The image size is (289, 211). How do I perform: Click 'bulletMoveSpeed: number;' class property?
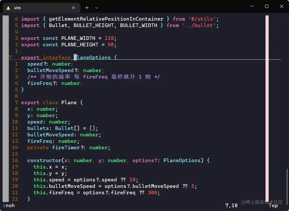[x=64, y=135]
